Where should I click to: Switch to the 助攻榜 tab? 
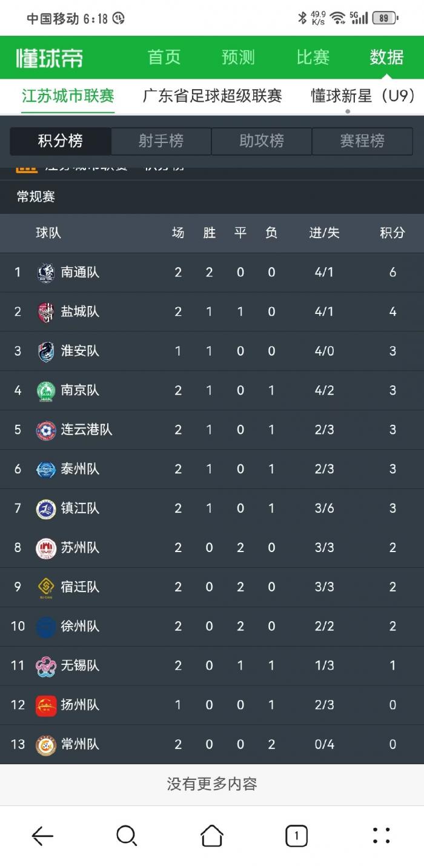(262, 141)
